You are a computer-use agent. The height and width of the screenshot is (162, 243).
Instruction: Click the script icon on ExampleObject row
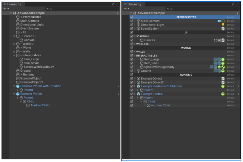(223, 79)
